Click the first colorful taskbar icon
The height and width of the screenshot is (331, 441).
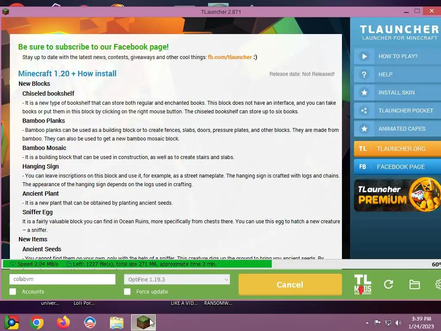coord(11,322)
